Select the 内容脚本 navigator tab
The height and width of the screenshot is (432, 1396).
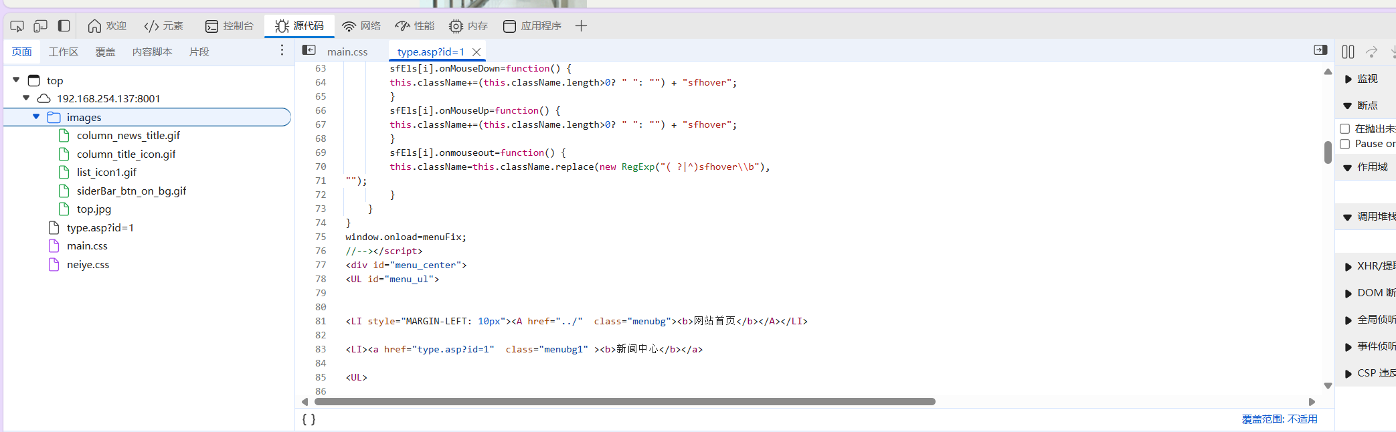point(153,51)
